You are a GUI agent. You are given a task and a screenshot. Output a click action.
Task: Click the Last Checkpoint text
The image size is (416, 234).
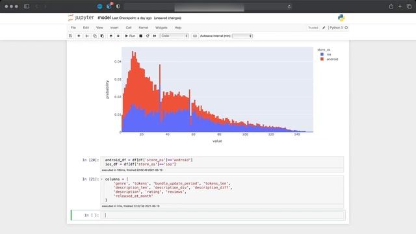(x=131, y=18)
